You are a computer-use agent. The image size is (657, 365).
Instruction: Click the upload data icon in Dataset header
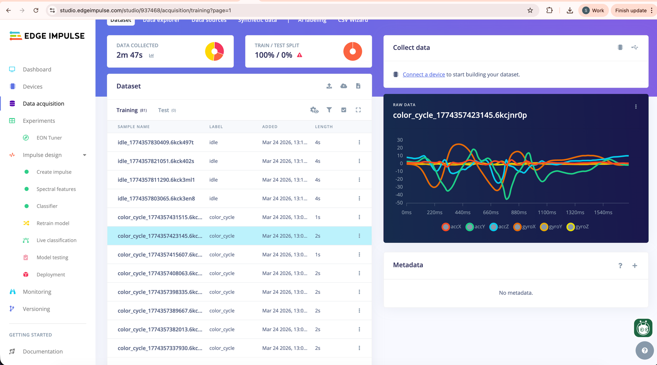[329, 86]
